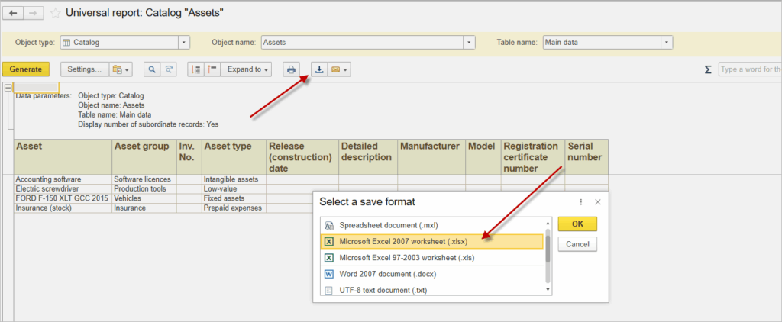This screenshot has height=322, width=782.
Task: Click the print report icon
Action: tap(291, 69)
